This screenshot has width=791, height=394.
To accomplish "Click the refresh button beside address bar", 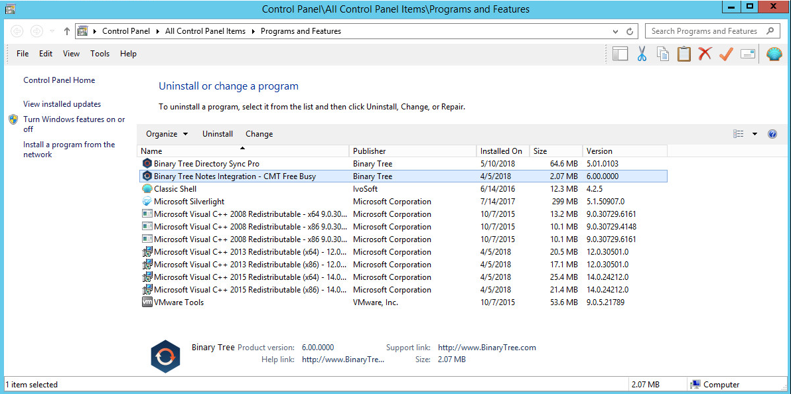I will [630, 31].
